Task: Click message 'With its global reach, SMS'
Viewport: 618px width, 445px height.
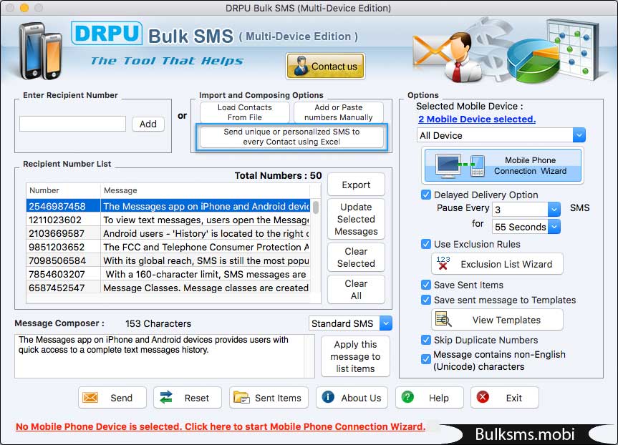Action: click(206, 260)
